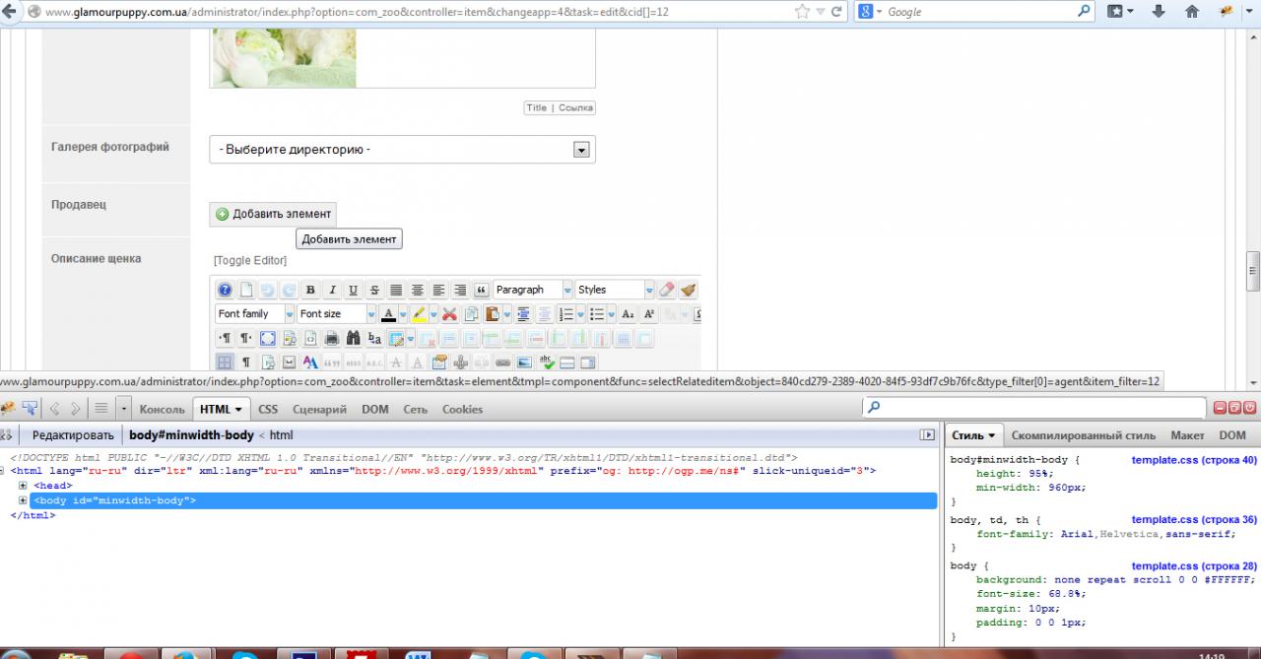1261x659 pixels.
Task: Open the browser Downloads arrow icon
Action: click(1159, 12)
